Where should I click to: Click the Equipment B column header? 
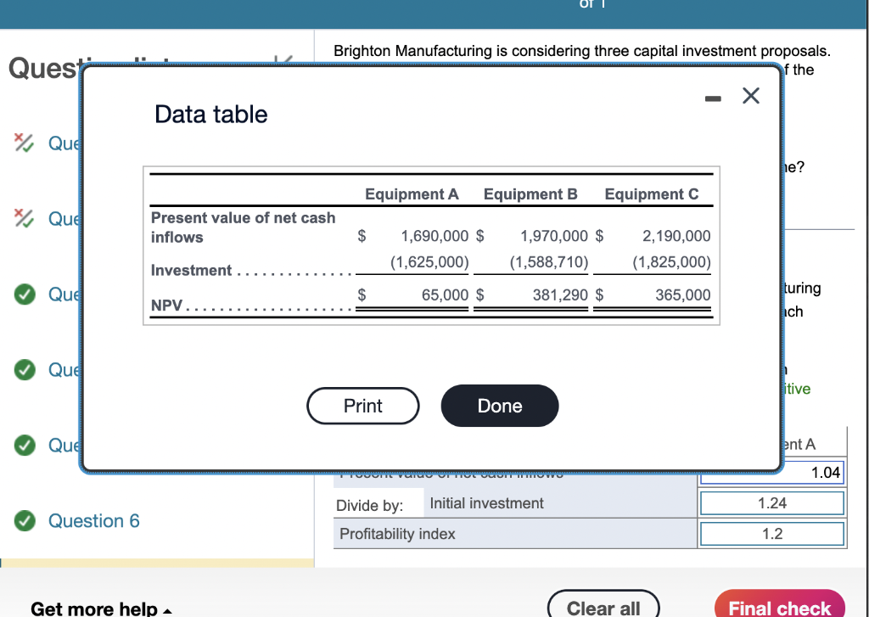(x=530, y=194)
